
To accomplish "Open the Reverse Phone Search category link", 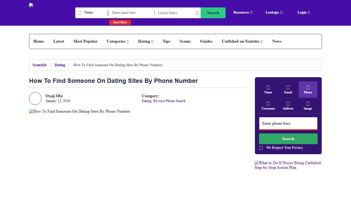I will tap(169, 101).
